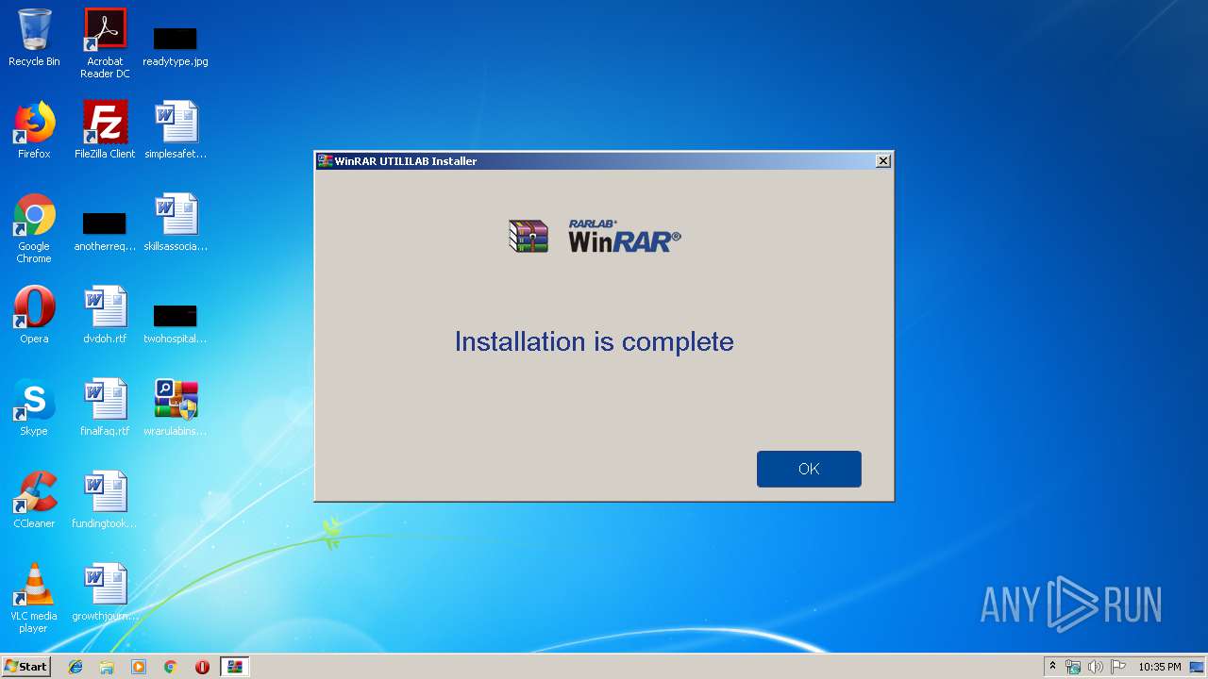Select the Google Chrome desktop shortcut
The image size is (1208, 679).
click(x=34, y=228)
